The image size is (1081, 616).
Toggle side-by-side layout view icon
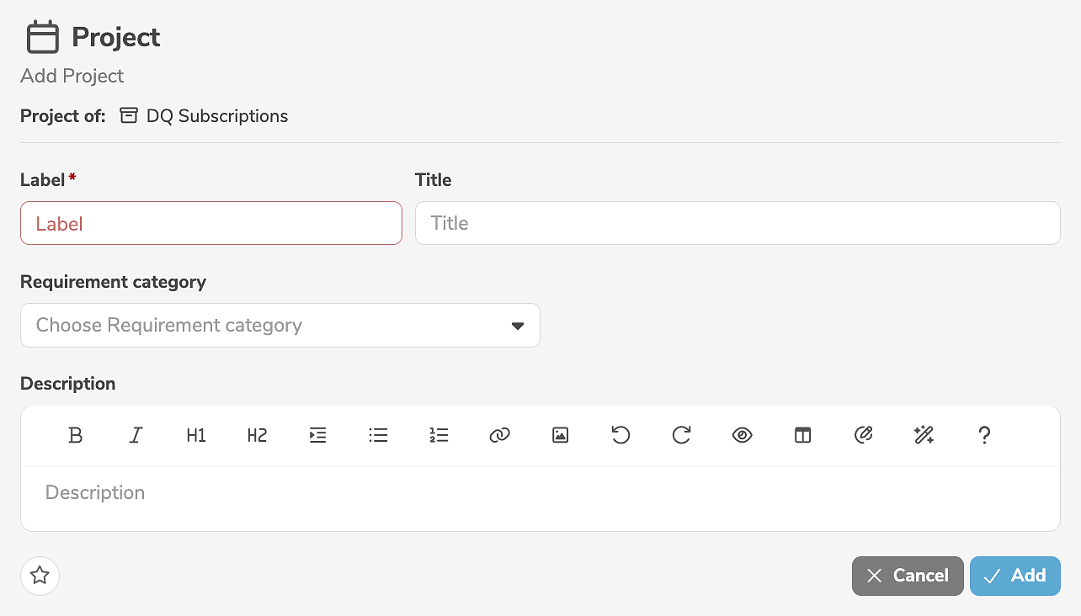point(802,435)
